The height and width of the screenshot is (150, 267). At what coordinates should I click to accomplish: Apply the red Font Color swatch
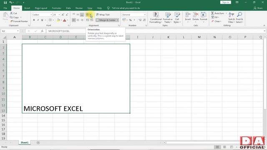pyautogui.click(x=65, y=20)
